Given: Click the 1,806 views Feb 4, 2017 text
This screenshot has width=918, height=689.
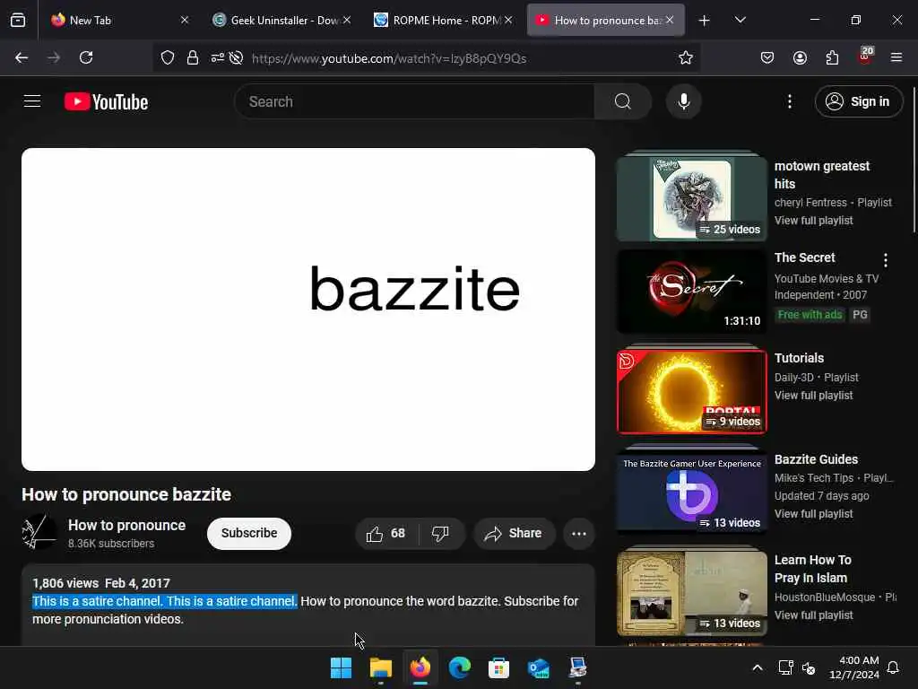Looking at the screenshot, I should click(x=101, y=583).
